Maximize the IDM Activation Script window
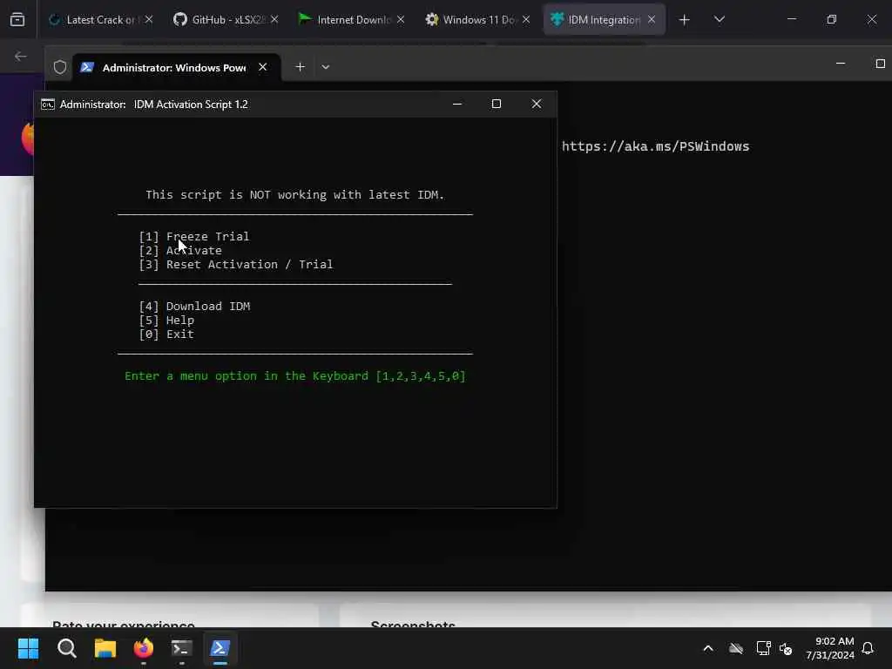Viewport: 892px width, 669px height. coord(496,105)
